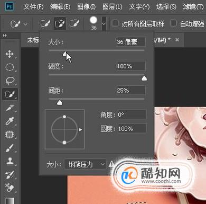Select the Elliptical Marquee tool

[10, 67]
